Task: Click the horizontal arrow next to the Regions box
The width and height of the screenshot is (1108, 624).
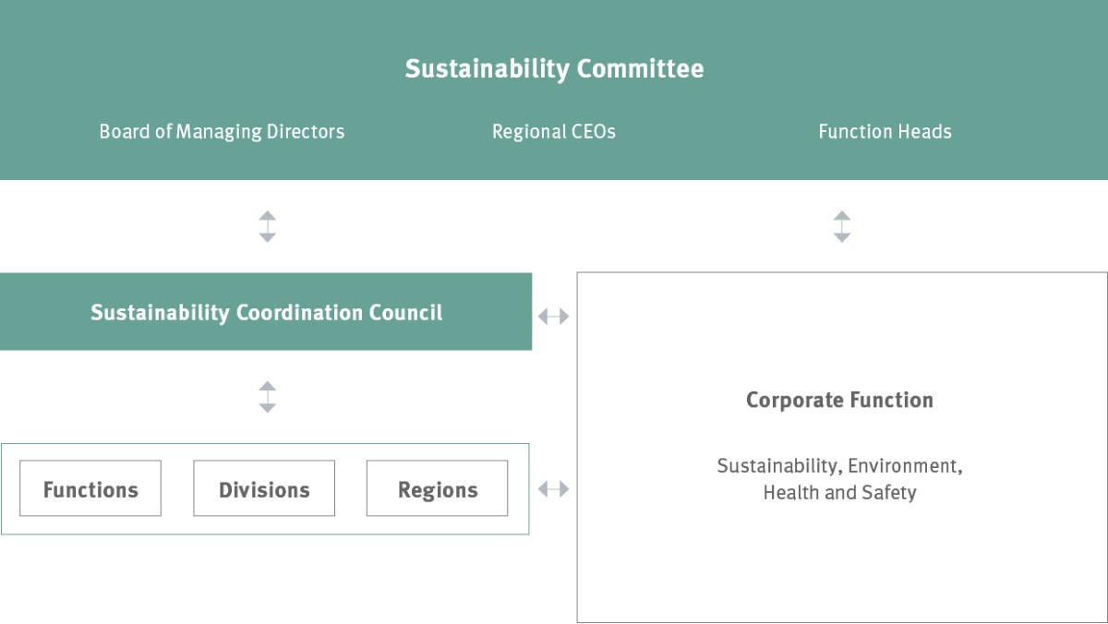Action: point(553,488)
